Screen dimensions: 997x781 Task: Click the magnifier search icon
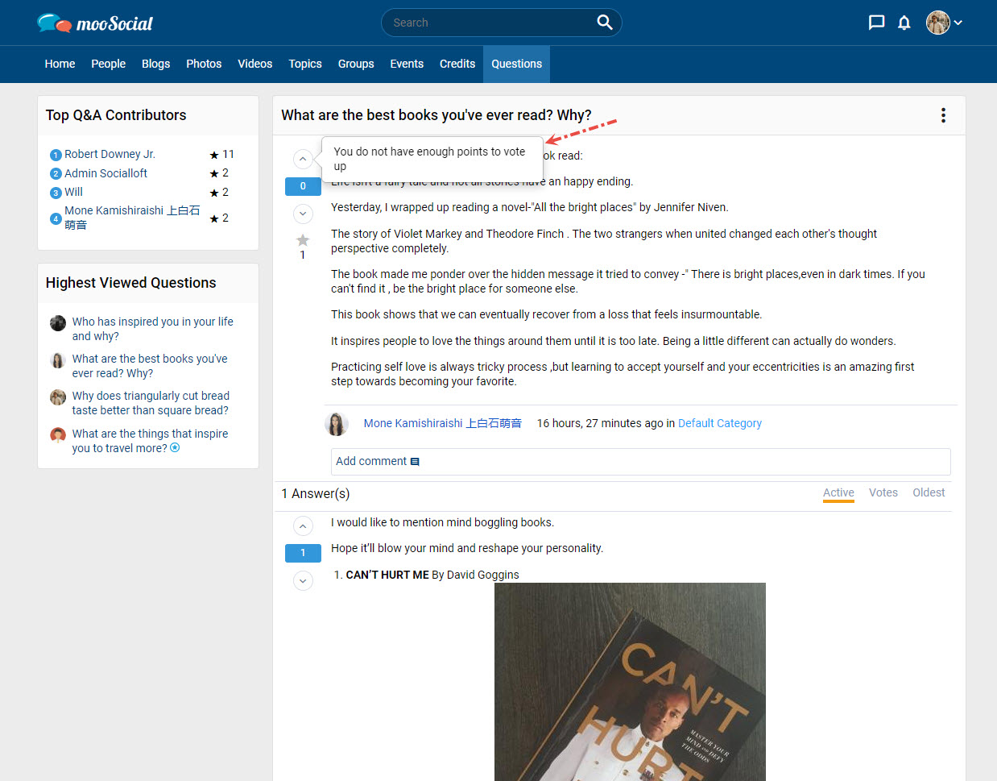tap(605, 23)
